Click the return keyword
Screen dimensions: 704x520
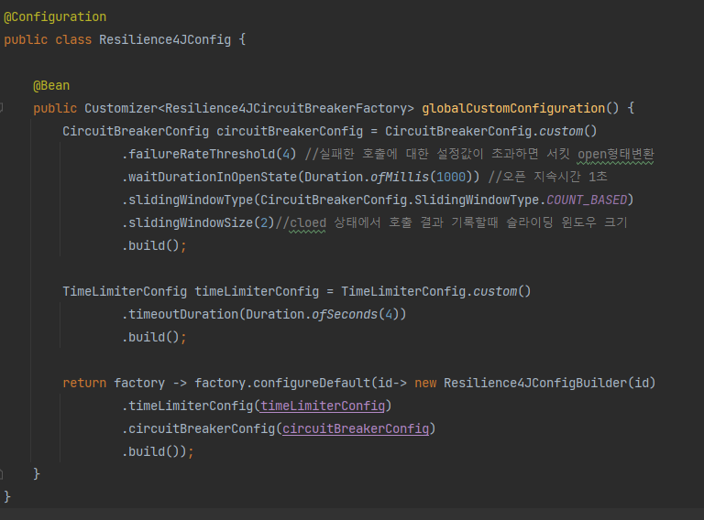pyautogui.click(x=84, y=383)
